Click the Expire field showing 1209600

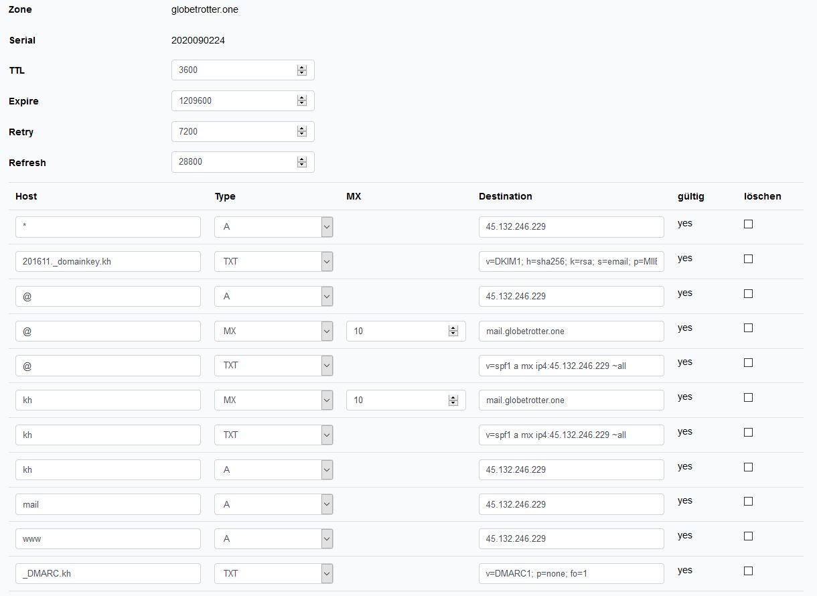point(232,101)
